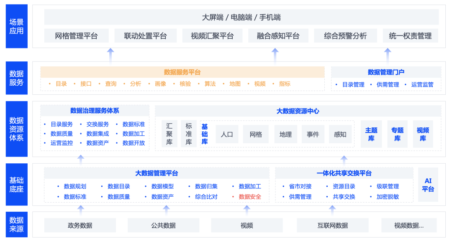This screenshot has height=241, width=452.
Task: Open the 运营监管 portal item
Action: pyautogui.click(x=422, y=84)
